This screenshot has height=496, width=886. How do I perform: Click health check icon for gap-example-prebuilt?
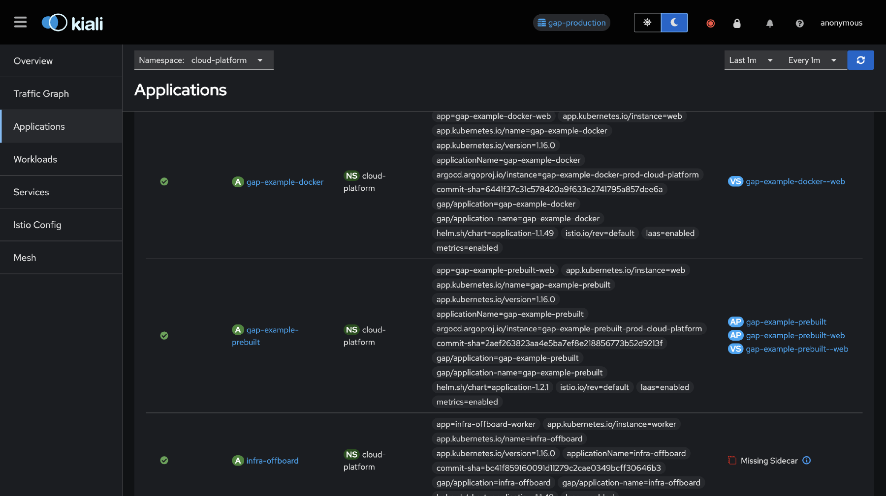[164, 336]
